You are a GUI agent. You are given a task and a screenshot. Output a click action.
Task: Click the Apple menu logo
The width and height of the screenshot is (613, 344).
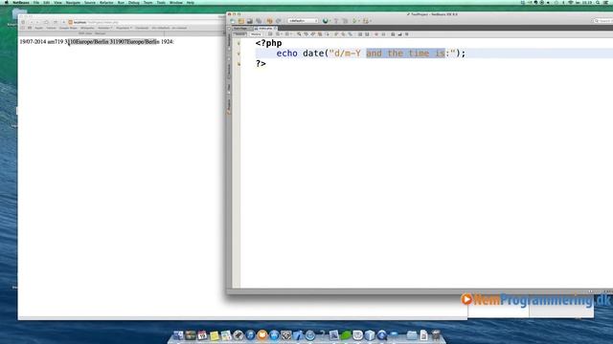point(6,2)
